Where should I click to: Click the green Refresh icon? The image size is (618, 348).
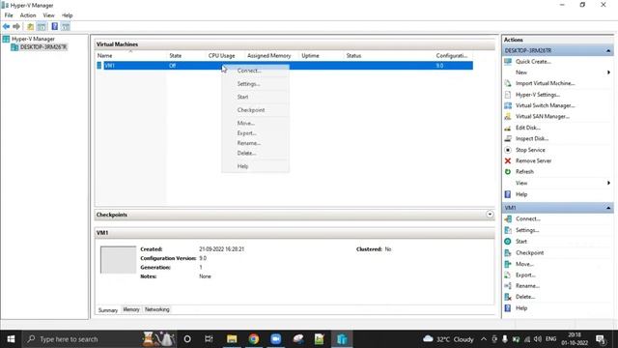[x=508, y=172]
